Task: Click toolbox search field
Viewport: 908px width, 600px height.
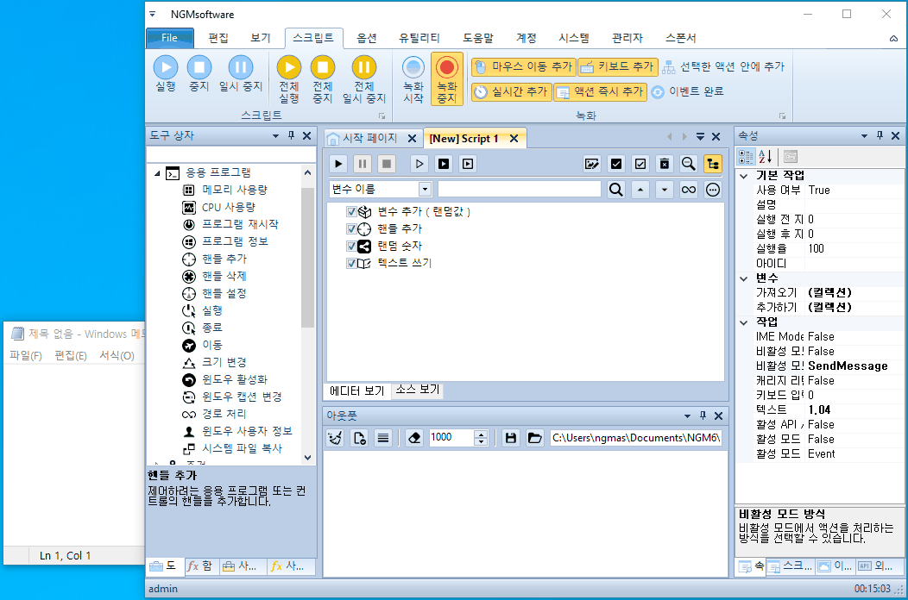Action: pyautogui.click(x=231, y=155)
